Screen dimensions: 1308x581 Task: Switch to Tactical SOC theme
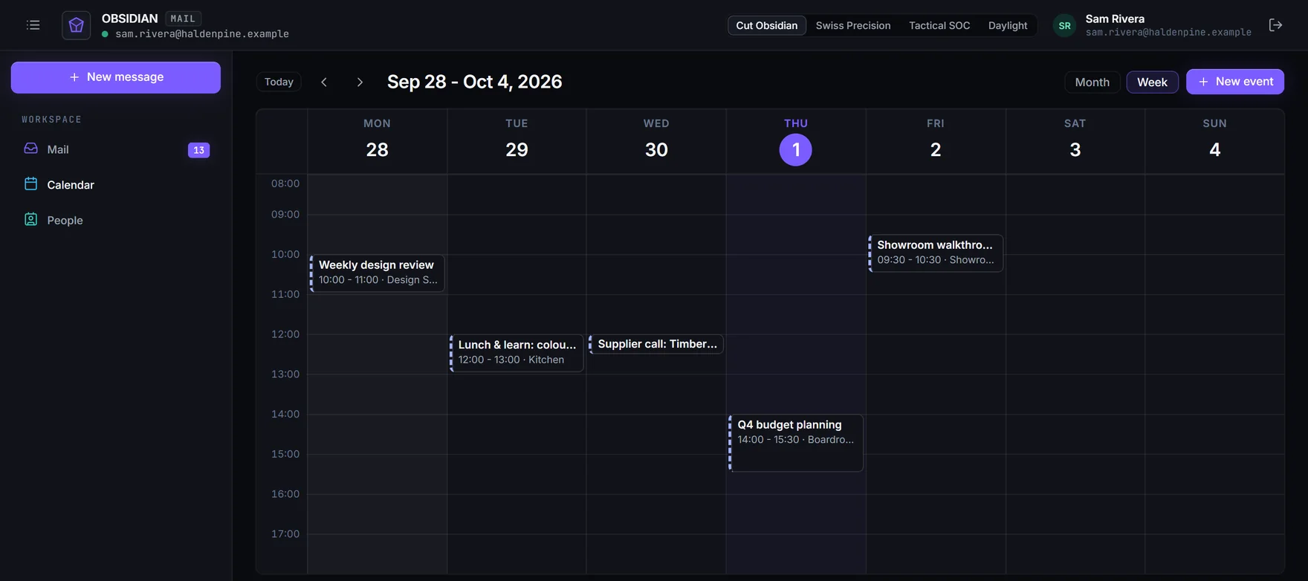click(x=939, y=25)
